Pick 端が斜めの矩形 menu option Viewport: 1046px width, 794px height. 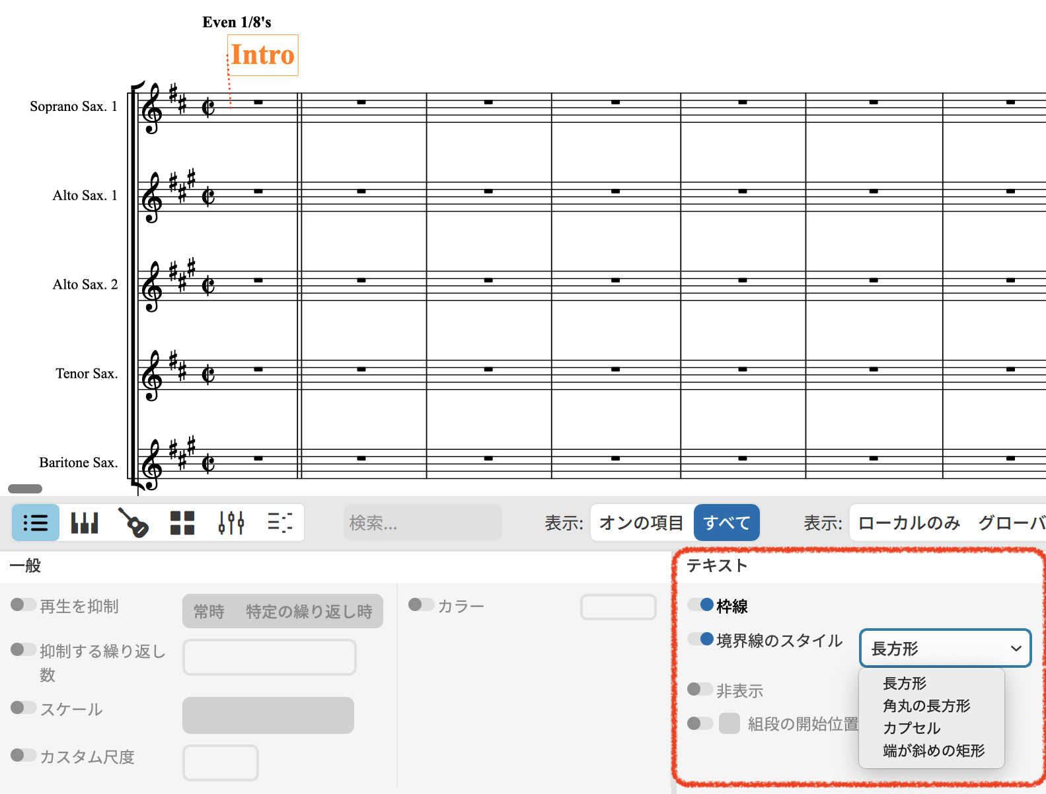[934, 750]
